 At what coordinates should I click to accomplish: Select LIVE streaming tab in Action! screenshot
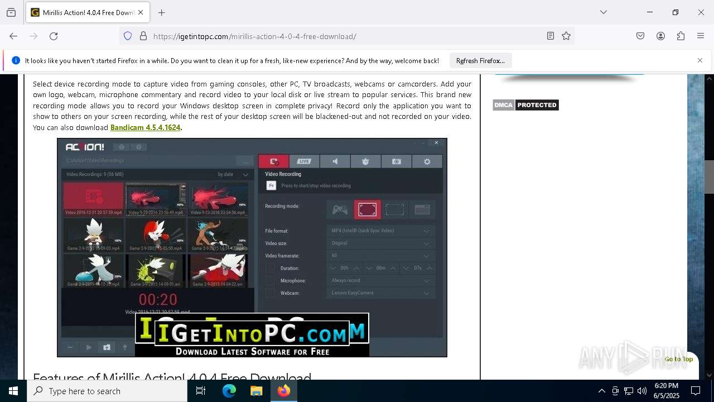pyautogui.click(x=304, y=161)
